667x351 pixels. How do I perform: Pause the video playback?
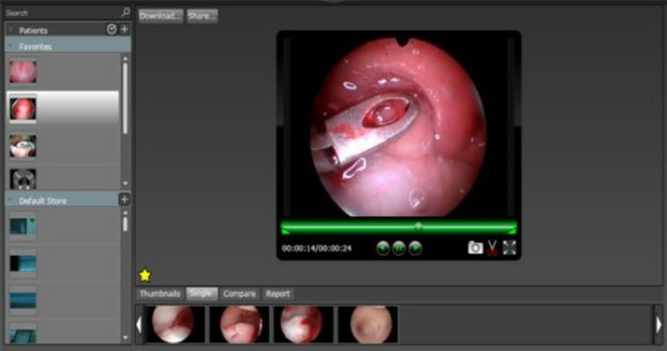(x=399, y=248)
